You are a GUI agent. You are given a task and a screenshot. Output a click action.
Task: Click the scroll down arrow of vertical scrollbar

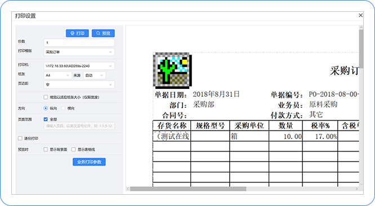click(361, 184)
